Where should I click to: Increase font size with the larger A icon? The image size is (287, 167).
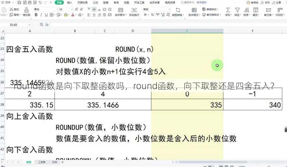click(77, 9)
